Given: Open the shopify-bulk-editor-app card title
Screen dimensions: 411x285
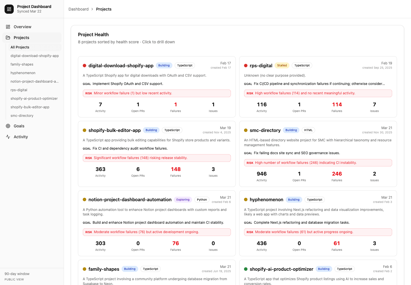Looking at the screenshot, I should pyautogui.click(x=114, y=130).
